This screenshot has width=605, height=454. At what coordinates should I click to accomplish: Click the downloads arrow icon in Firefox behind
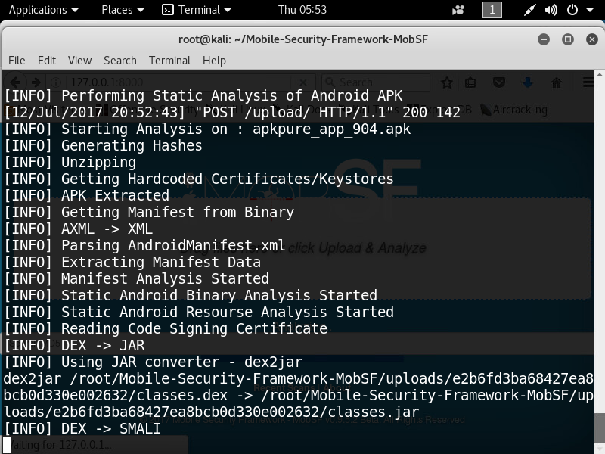point(527,82)
